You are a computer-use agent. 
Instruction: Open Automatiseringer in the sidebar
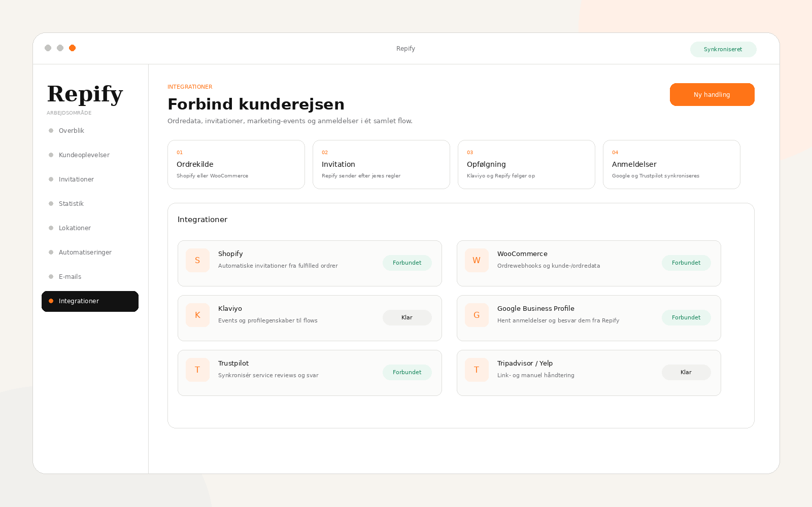(x=90, y=252)
